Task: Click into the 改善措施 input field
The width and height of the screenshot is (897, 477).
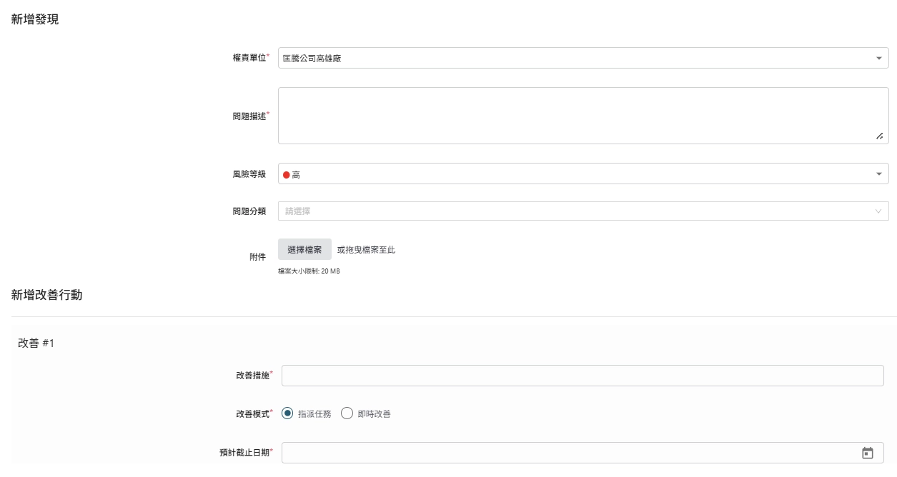Action: (x=583, y=376)
